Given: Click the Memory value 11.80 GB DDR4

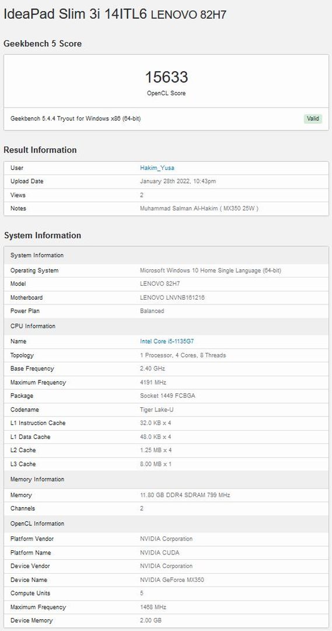Looking at the screenshot, I should (185, 495).
